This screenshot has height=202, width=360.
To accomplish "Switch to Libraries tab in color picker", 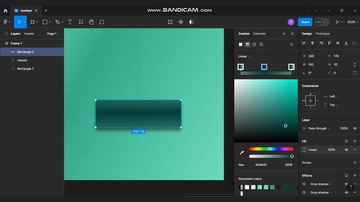I will pos(259,34).
